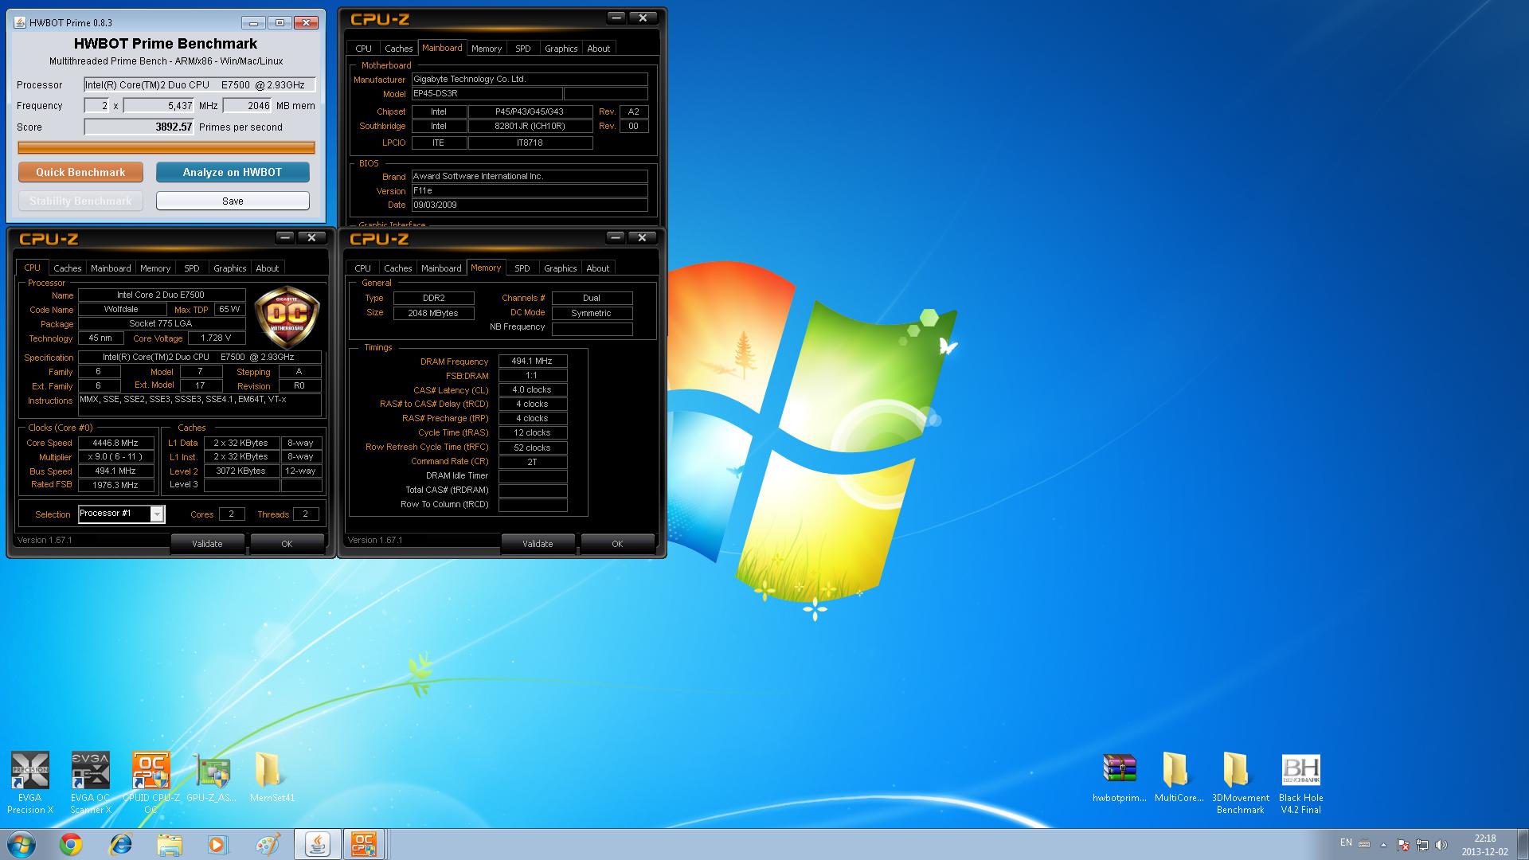Click Analyze on HWBOT button
This screenshot has height=860, width=1529.
click(233, 172)
